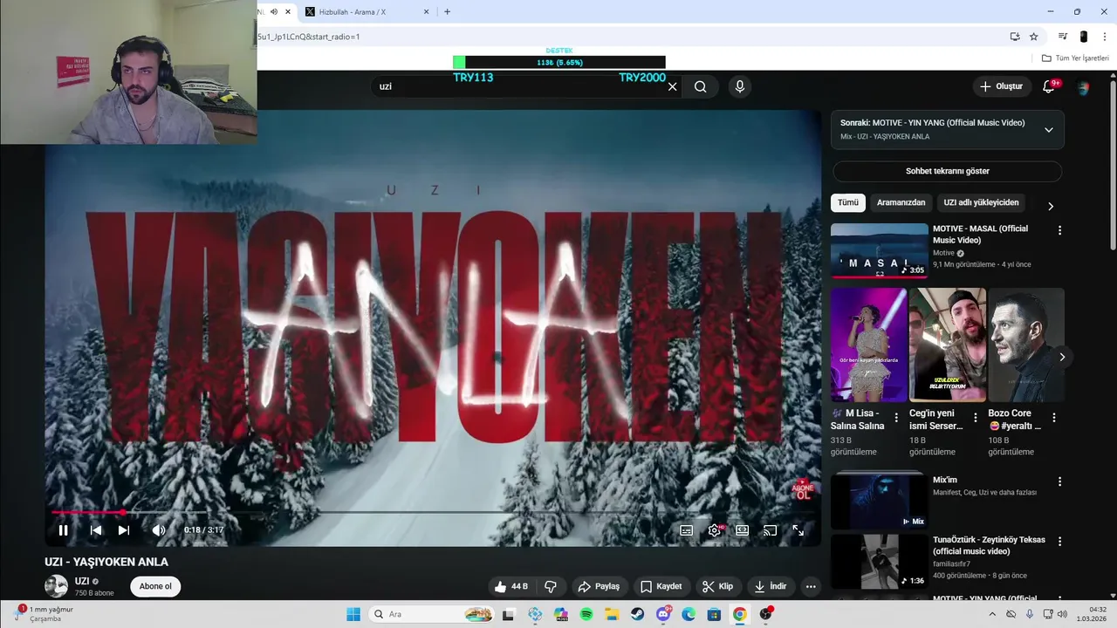
Task: Select the Tümü filter chip
Action: [x=848, y=202]
